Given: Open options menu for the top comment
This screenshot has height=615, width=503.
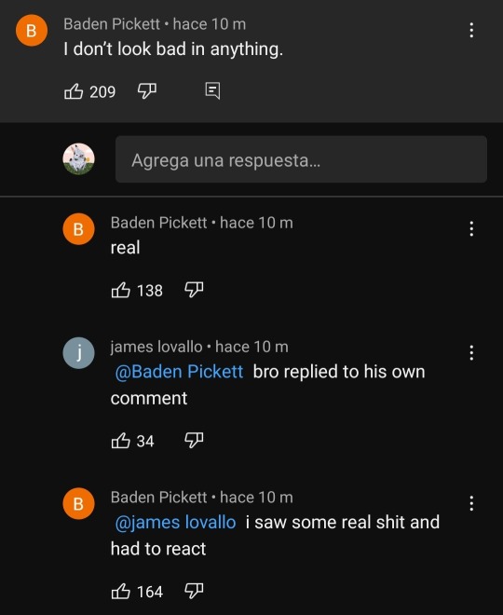Looking at the screenshot, I should (471, 30).
